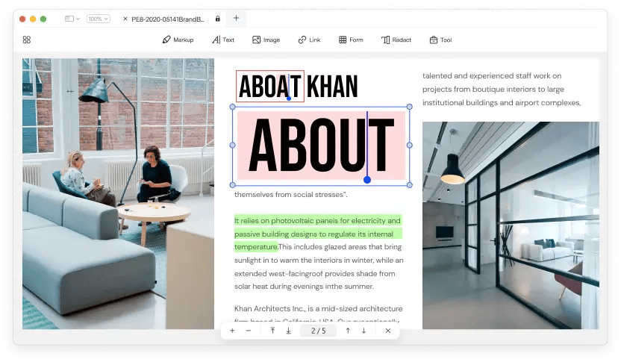Viewport: 621px width, 362px height.
Task: Open the Markup tool
Action: coord(178,40)
